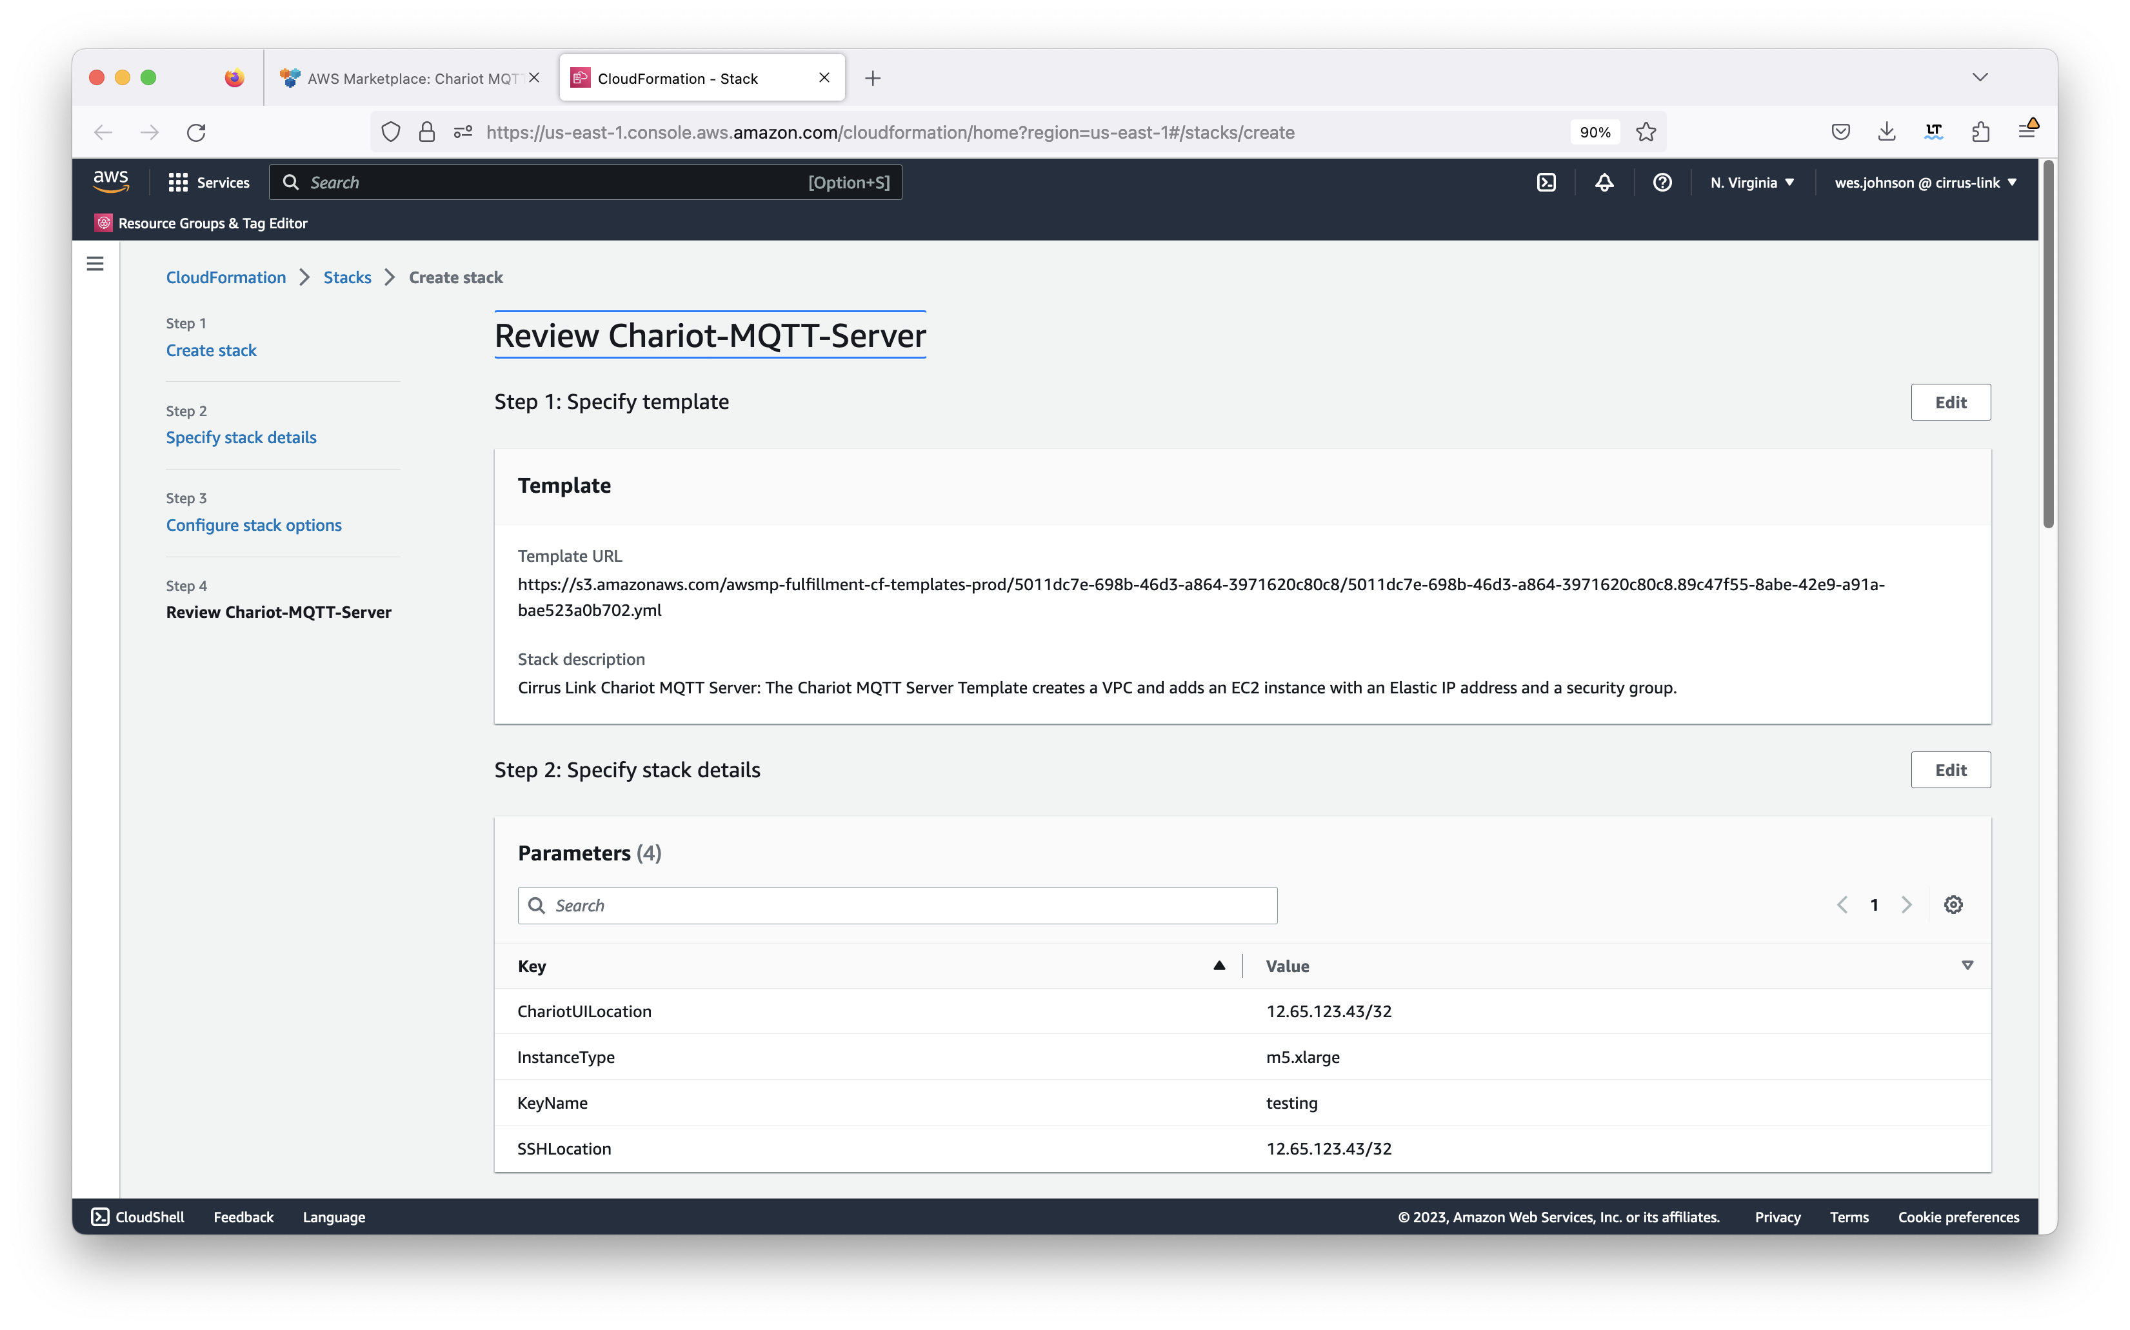Edit Step 1 Specify template
The image size is (2130, 1330).
pos(1950,402)
